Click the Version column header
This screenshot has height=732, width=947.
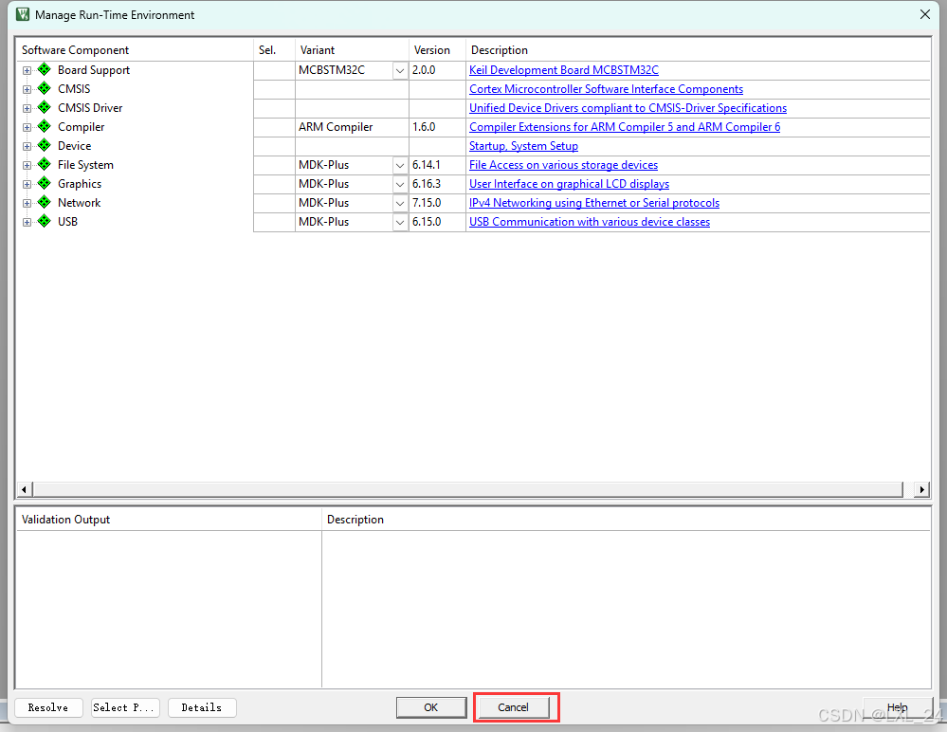click(x=437, y=49)
